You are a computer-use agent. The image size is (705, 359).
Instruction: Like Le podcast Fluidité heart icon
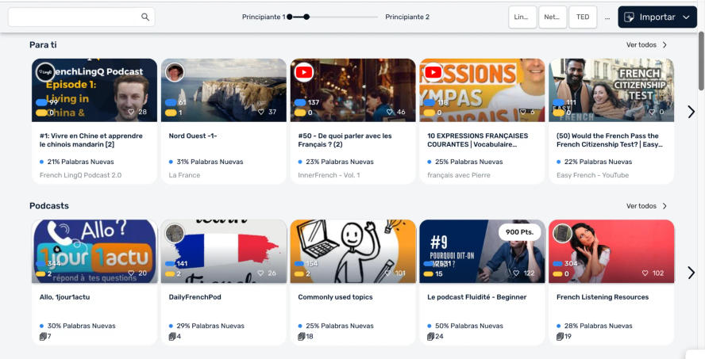pyautogui.click(x=516, y=273)
